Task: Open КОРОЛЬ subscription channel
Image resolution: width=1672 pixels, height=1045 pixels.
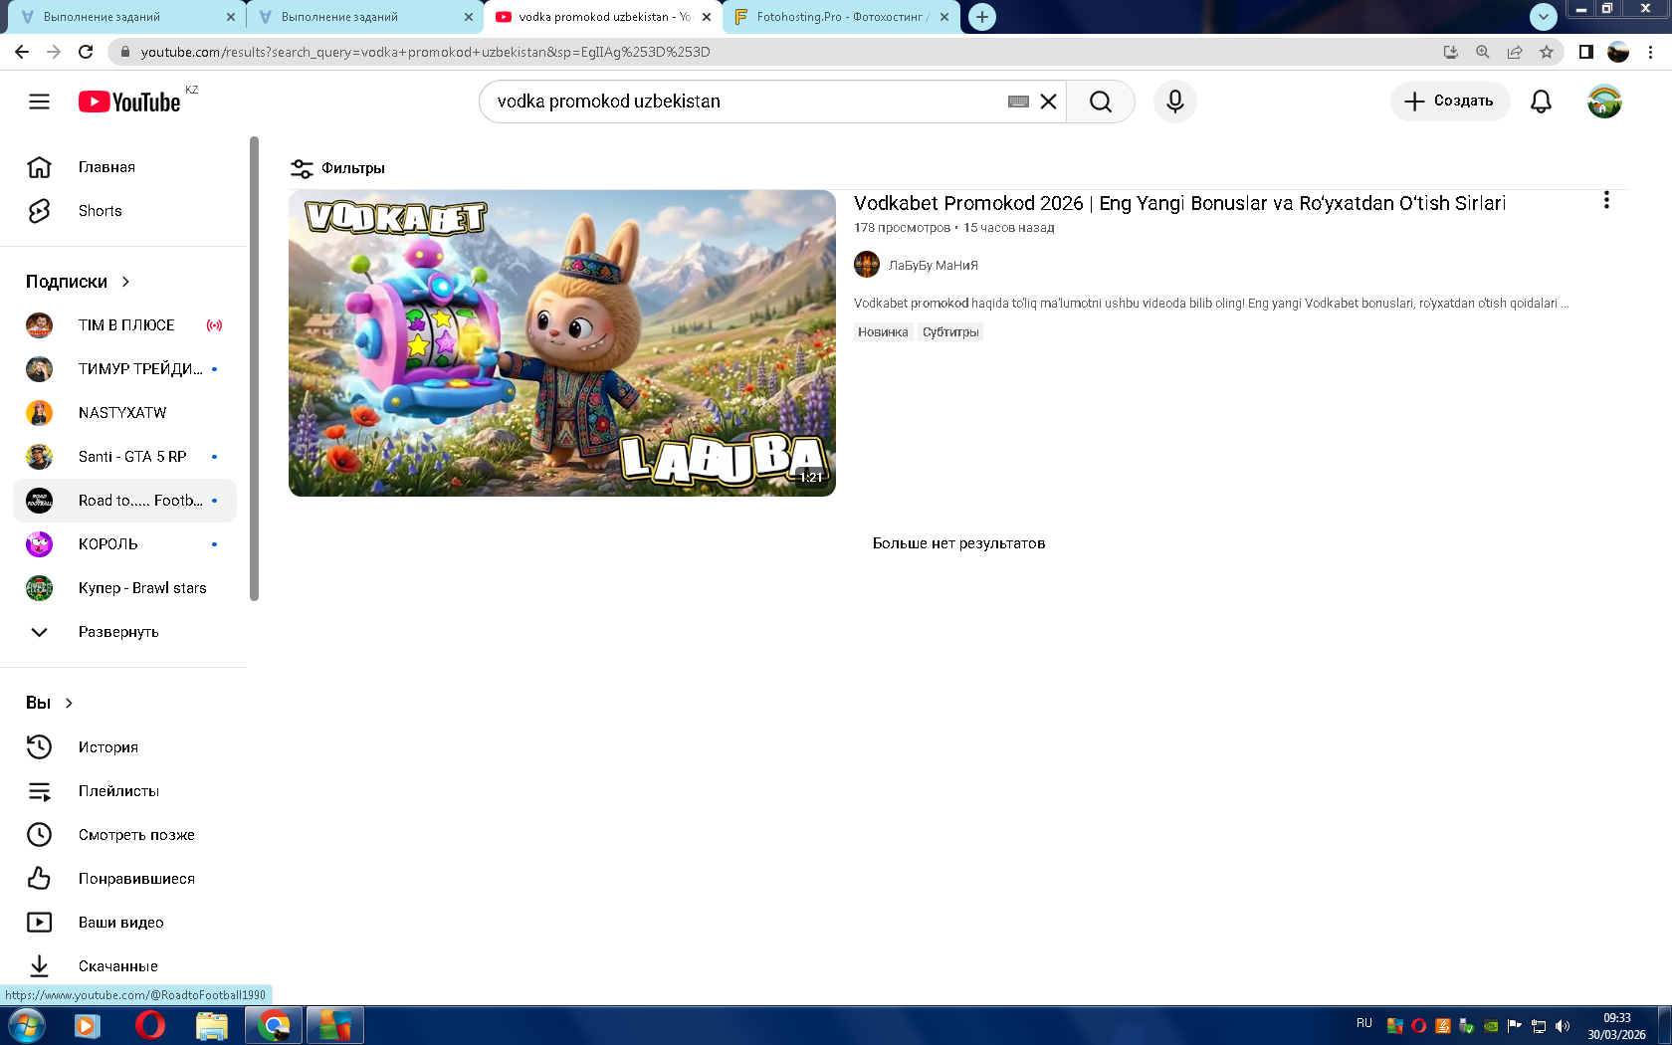Action: [x=124, y=544]
